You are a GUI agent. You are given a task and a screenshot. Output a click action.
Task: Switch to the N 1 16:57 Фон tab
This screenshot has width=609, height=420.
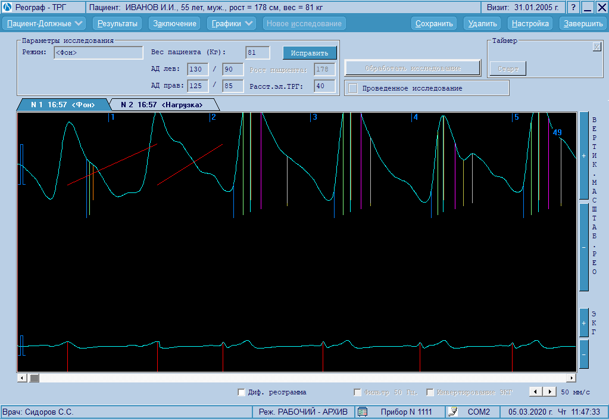[x=63, y=105]
